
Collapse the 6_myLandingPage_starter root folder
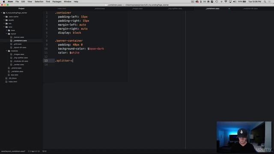click(x=2, y=13)
